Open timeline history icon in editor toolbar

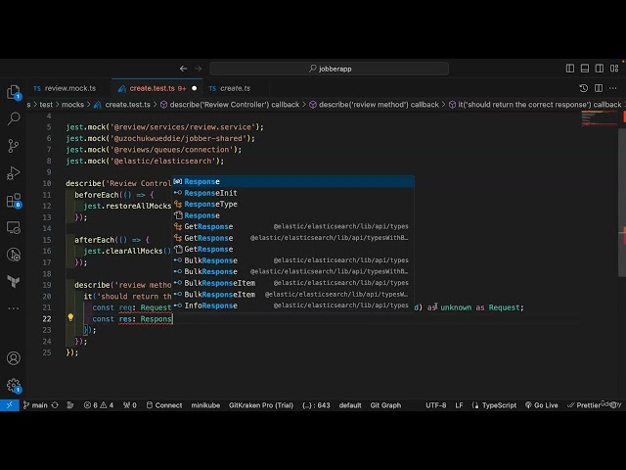point(583,88)
